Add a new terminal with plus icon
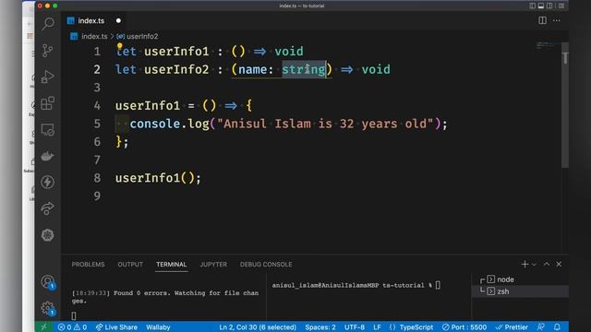 coord(525,265)
